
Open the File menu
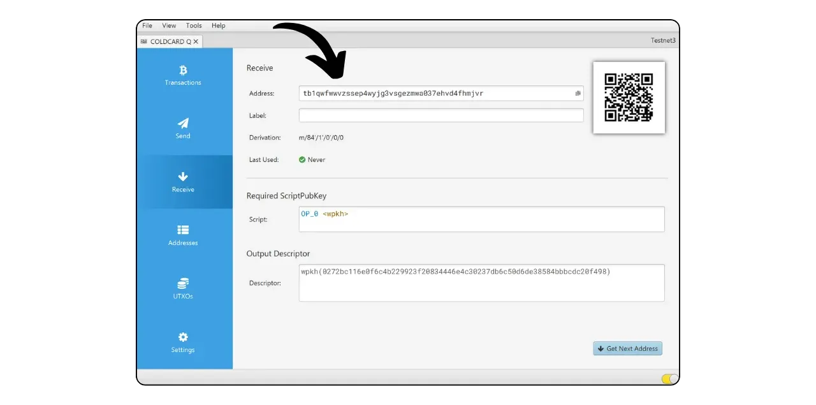pos(147,26)
